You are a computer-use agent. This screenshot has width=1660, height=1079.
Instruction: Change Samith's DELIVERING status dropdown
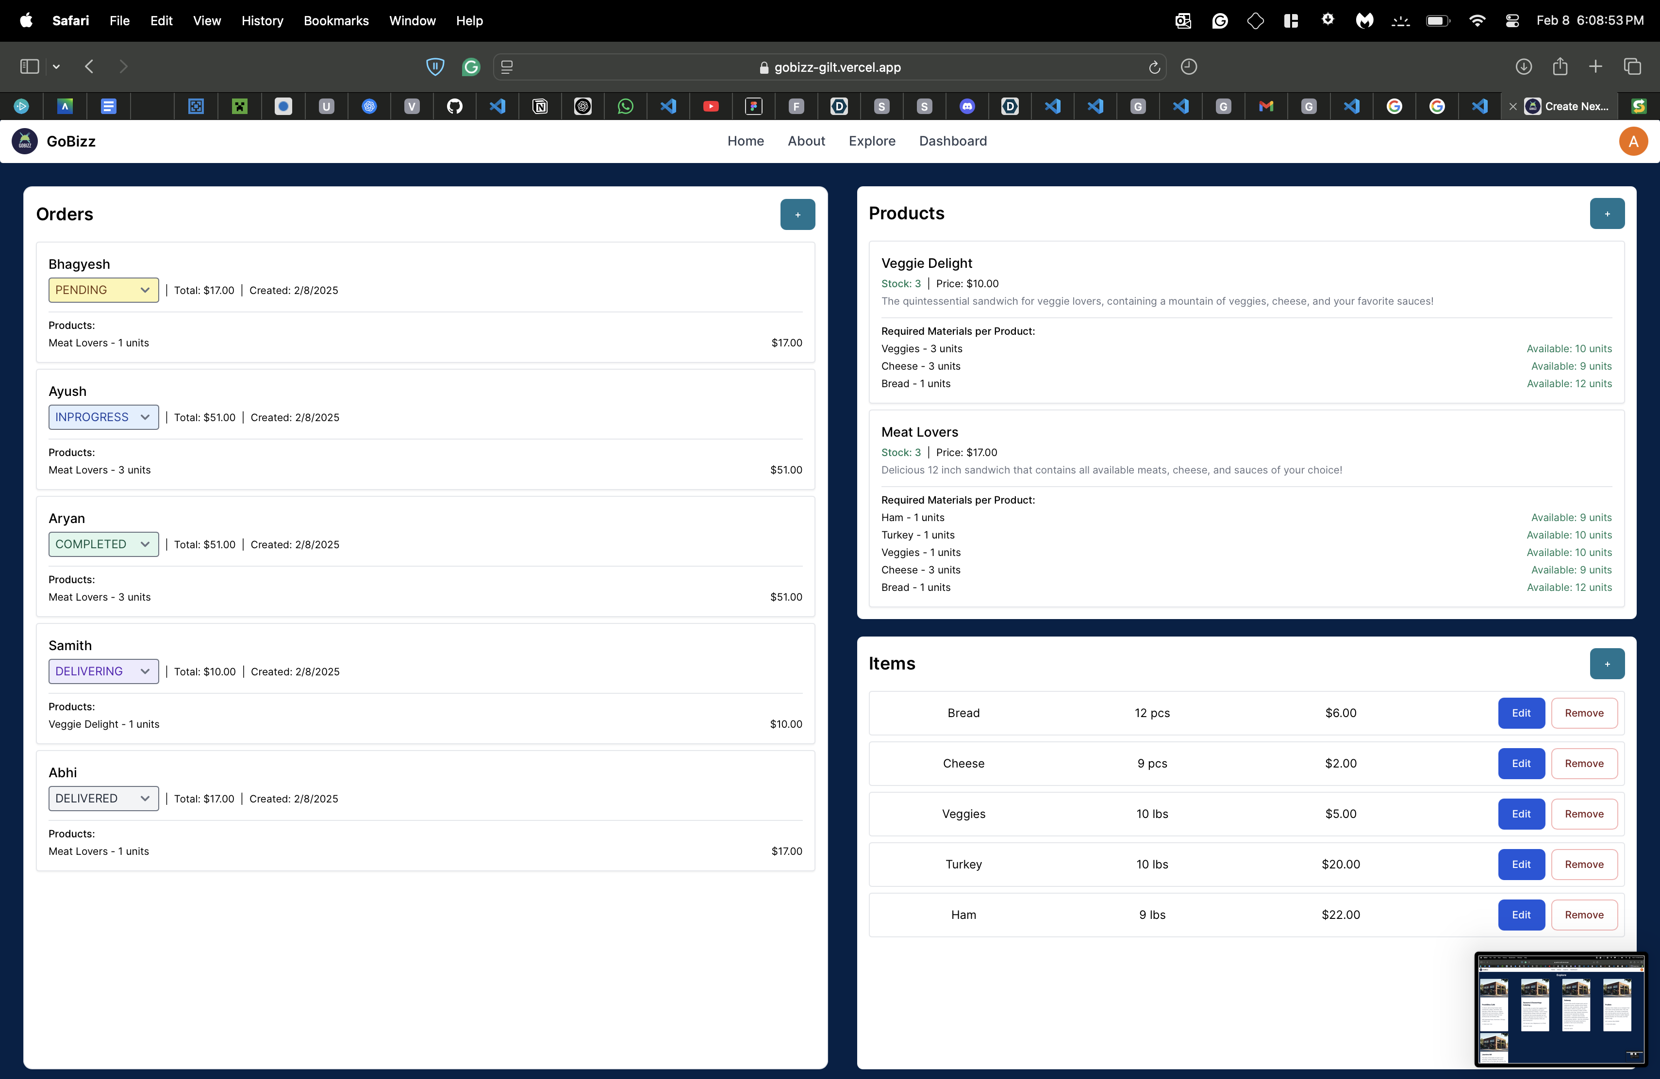(103, 671)
